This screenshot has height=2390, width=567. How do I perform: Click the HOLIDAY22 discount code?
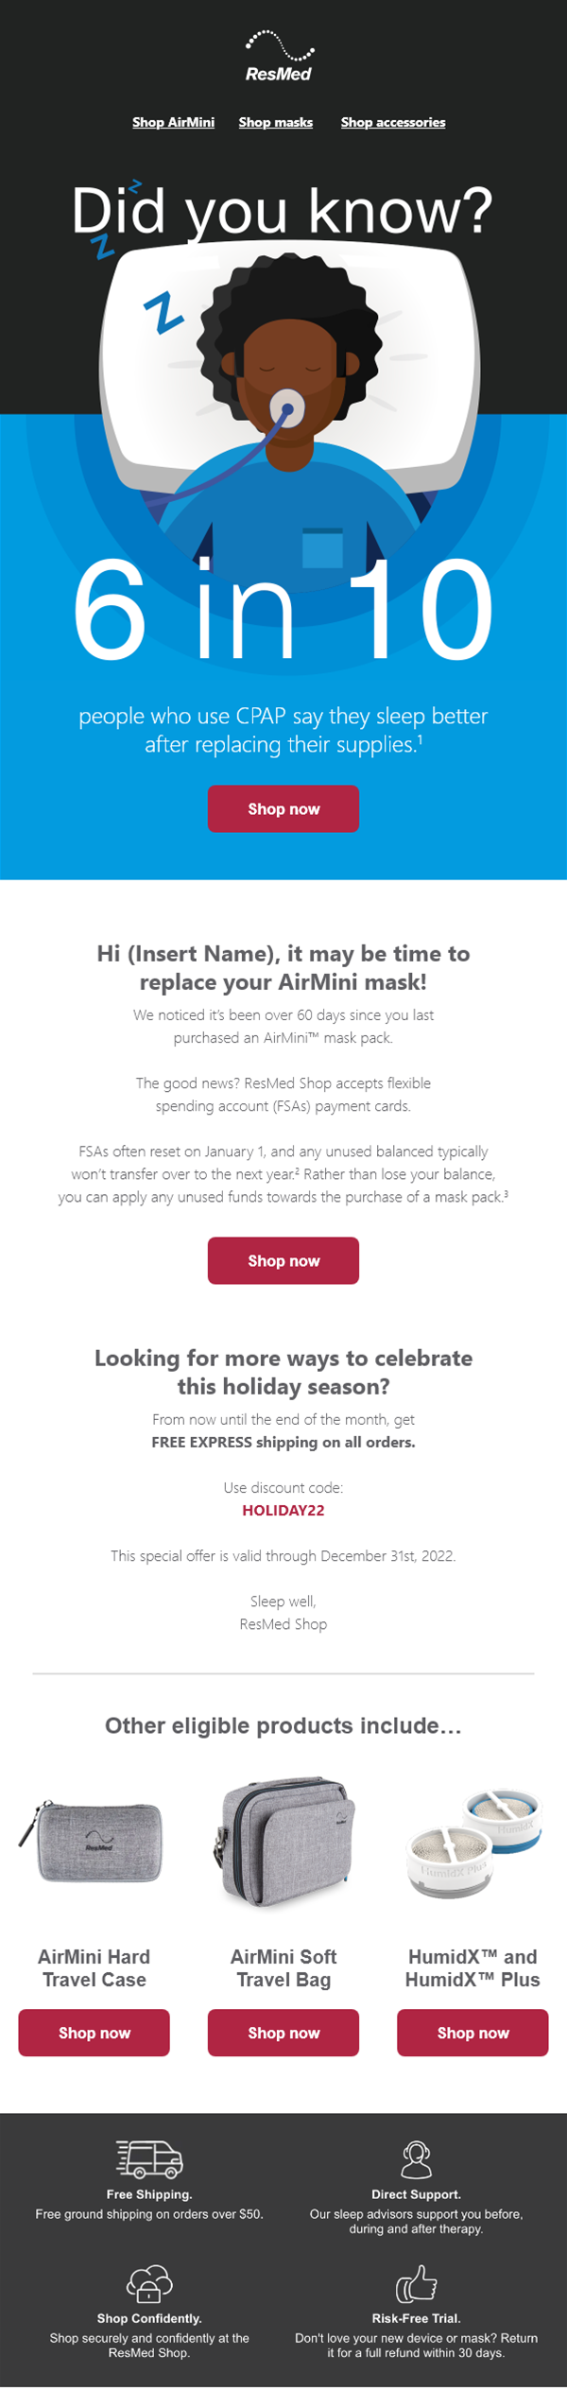coord(283,1511)
